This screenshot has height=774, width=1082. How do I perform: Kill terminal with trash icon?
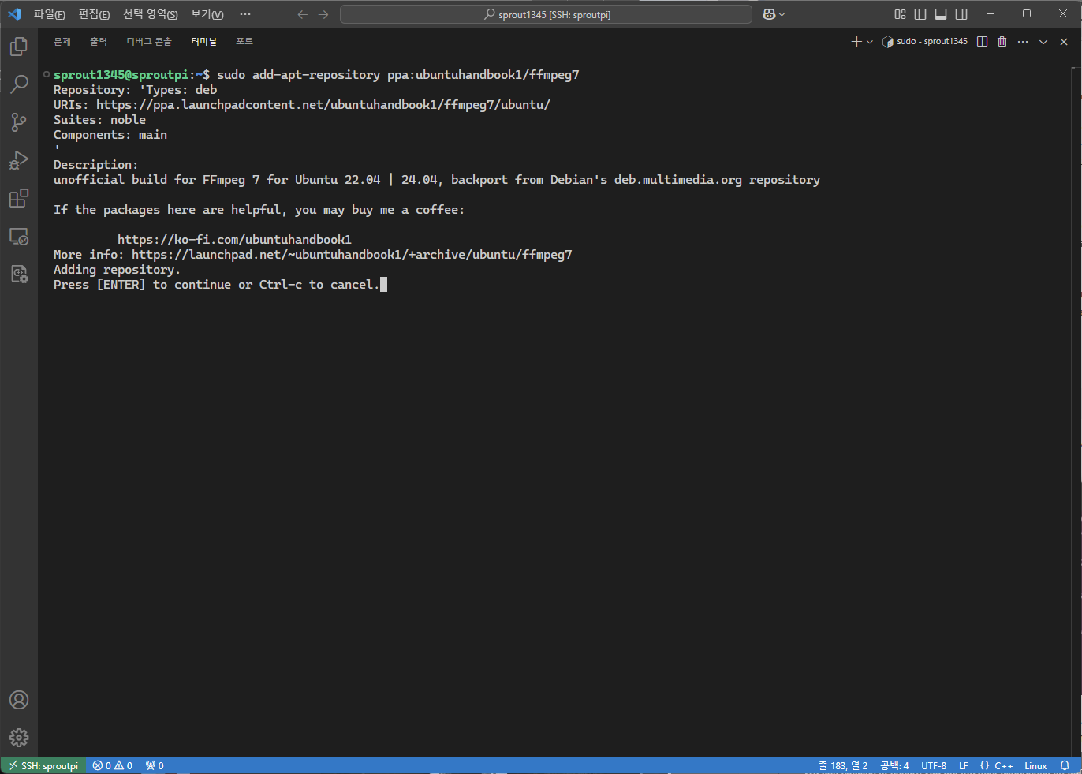[1002, 42]
